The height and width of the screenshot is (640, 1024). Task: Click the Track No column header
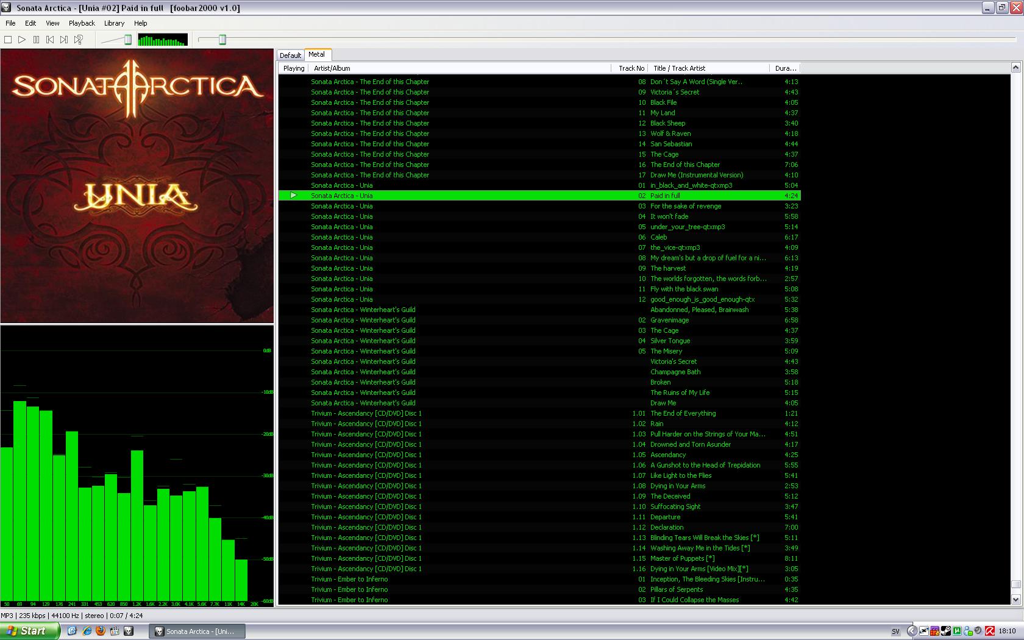point(631,68)
